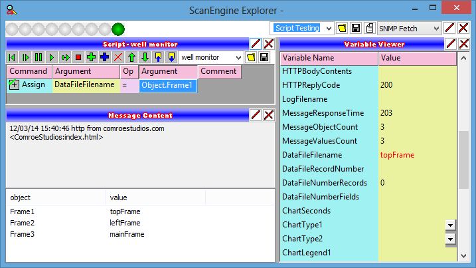Rewind script to the first command
This screenshot has width=476, height=268.
pyautogui.click(x=12, y=58)
